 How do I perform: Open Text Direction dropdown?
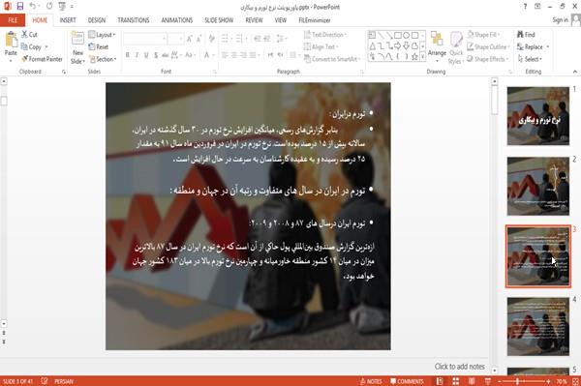(325, 35)
